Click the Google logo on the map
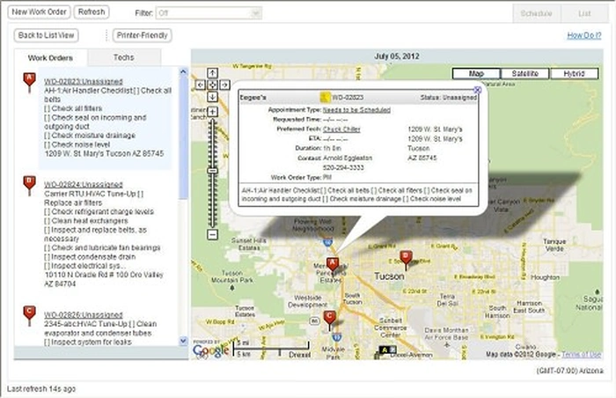 click(x=211, y=350)
